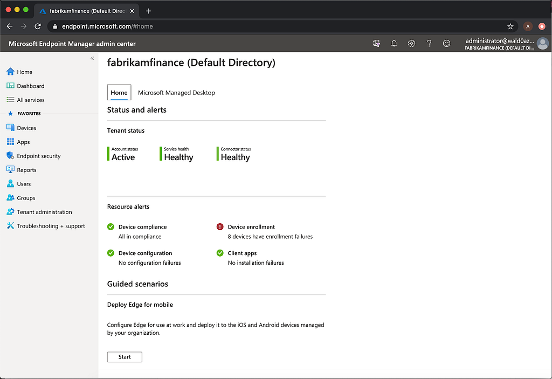Click the Groups people icon
The width and height of the screenshot is (552, 379).
click(x=10, y=198)
